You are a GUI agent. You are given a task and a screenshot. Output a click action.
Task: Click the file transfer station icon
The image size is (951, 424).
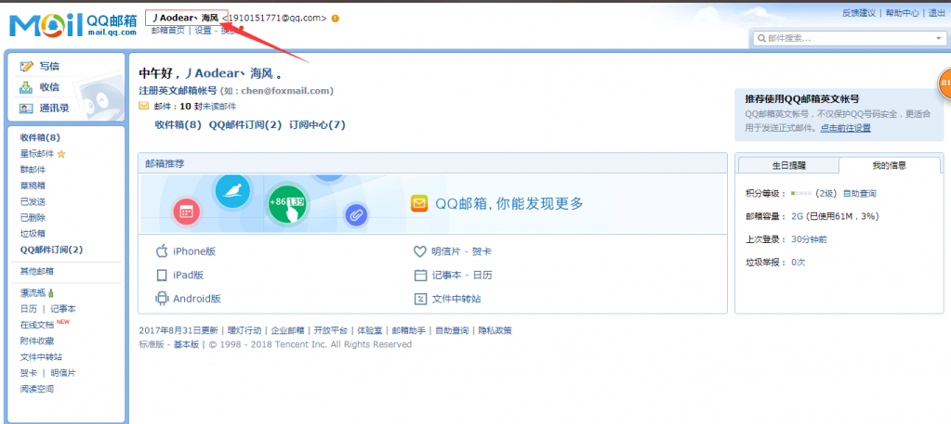[x=420, y=299]
